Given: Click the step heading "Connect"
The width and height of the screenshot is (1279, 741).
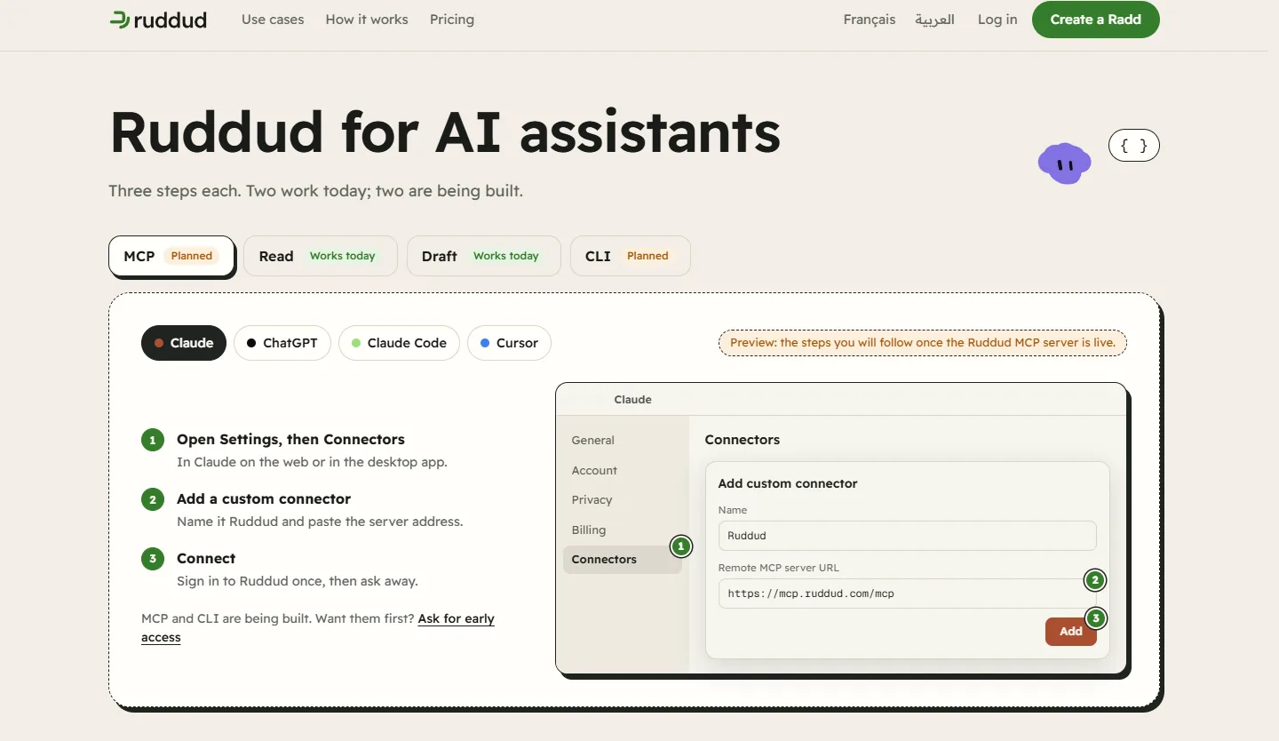Looking at the screenshot, I should point(206,558).
